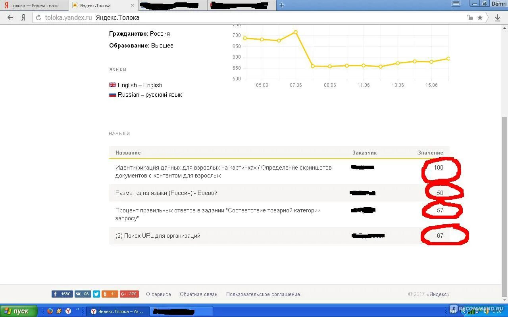Click the Значение column header
Screen dimensions: 508x317
[430, 153]
